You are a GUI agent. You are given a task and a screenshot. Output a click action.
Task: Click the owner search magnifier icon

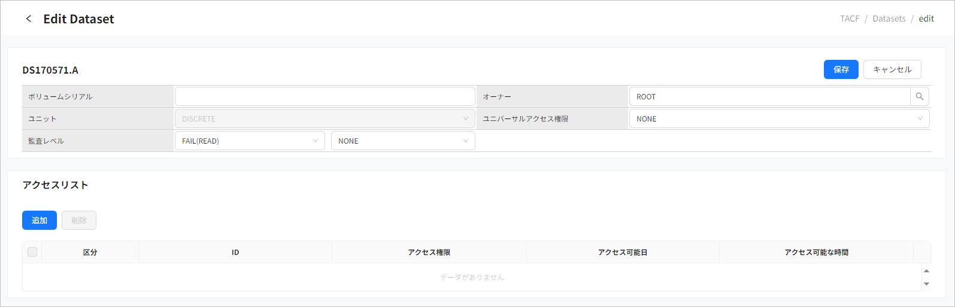[919, 96]
